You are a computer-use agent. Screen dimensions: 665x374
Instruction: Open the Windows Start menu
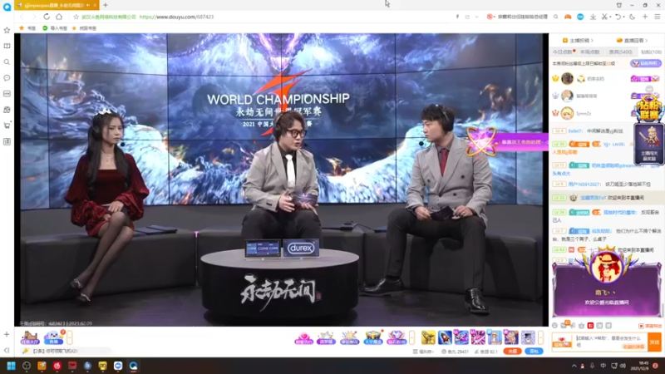tap(11, 366)
